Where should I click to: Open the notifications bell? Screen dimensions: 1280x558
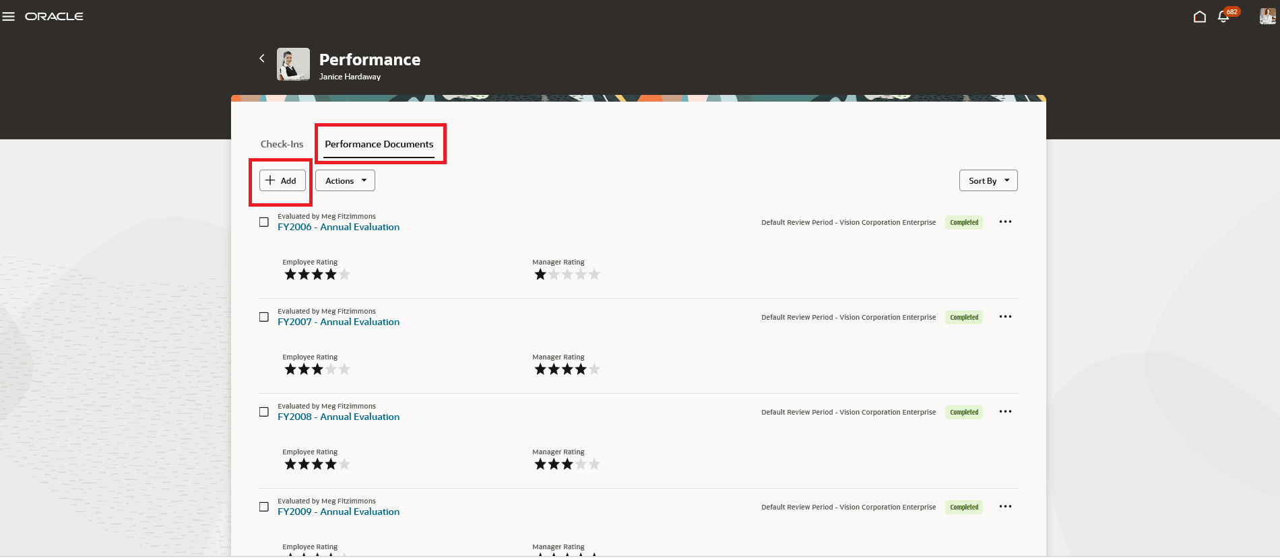point(1224,17)
